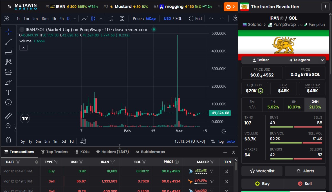Click the undo arrow in the chart toolbar

(211, 18)
